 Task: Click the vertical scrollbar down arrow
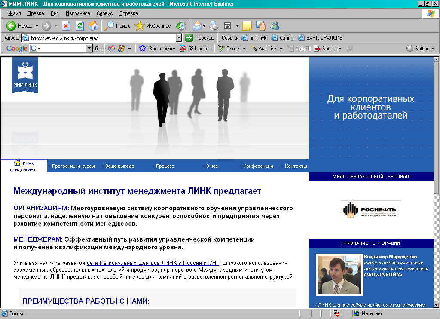point(436,305)
